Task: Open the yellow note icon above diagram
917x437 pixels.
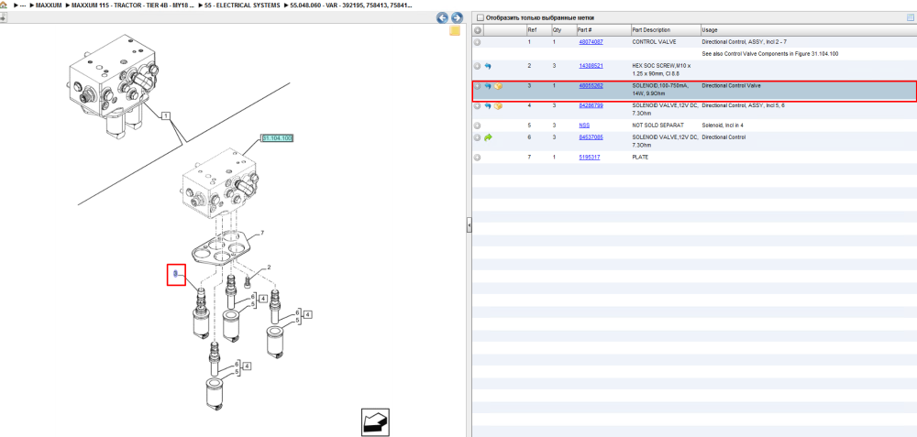Action: coord(455,31)
